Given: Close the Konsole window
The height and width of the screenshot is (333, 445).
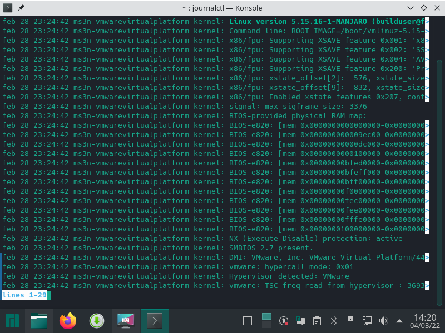Looking at the screenshot, I should (437, 8).
